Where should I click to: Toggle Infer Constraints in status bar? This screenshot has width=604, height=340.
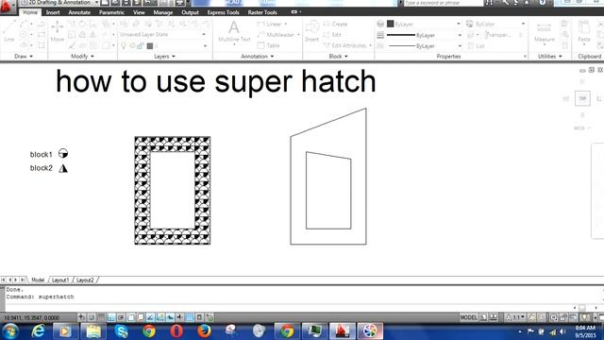pos(82,317)
